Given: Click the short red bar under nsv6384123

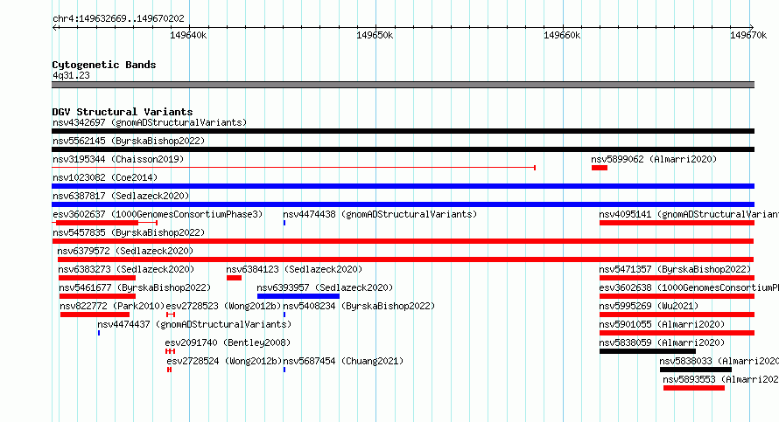Looking at the screenshot, I should (234, 278).
